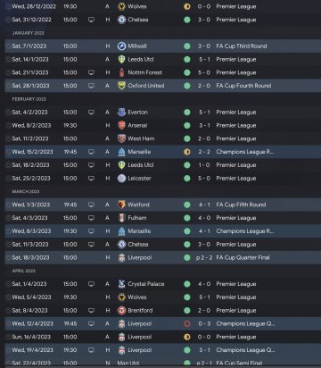Click the Millwall club badge icon
The image size is (321, 368).
[121, 46]
